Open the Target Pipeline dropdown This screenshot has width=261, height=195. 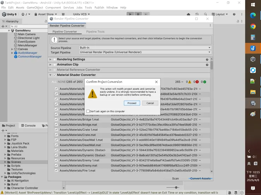click(145, 52)
